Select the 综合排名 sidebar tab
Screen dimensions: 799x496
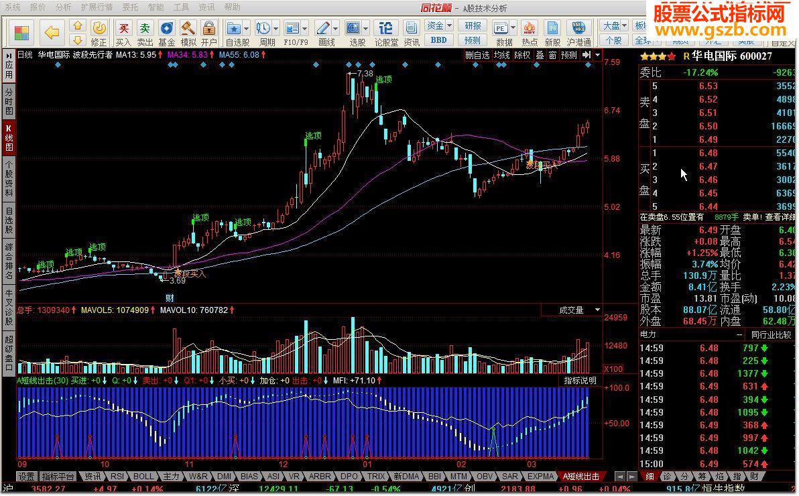pos(9,261)
